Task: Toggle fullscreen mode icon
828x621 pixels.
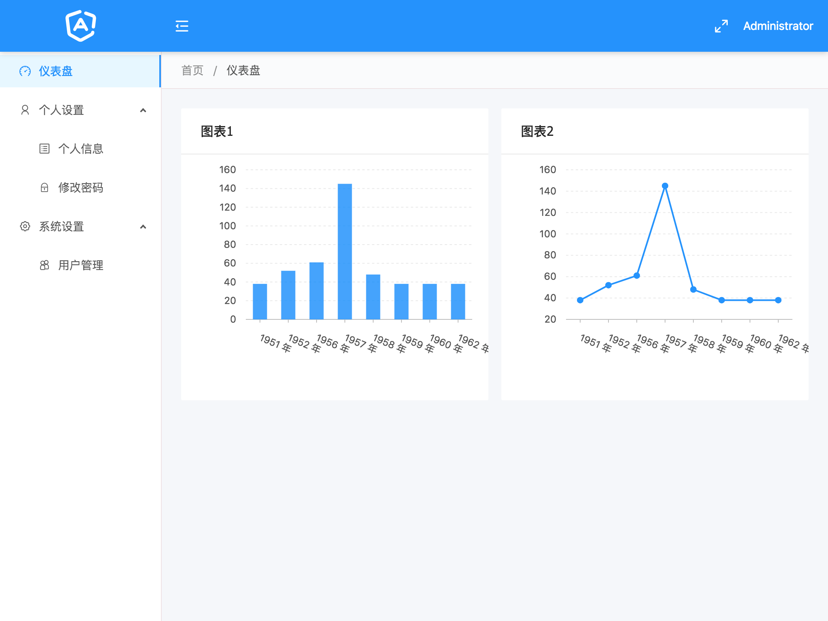Action: coord(721,26)
